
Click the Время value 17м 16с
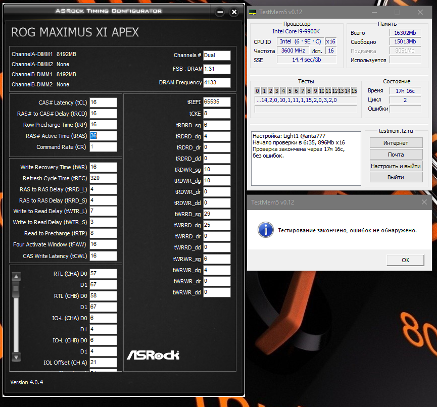[x=405, y=91]
